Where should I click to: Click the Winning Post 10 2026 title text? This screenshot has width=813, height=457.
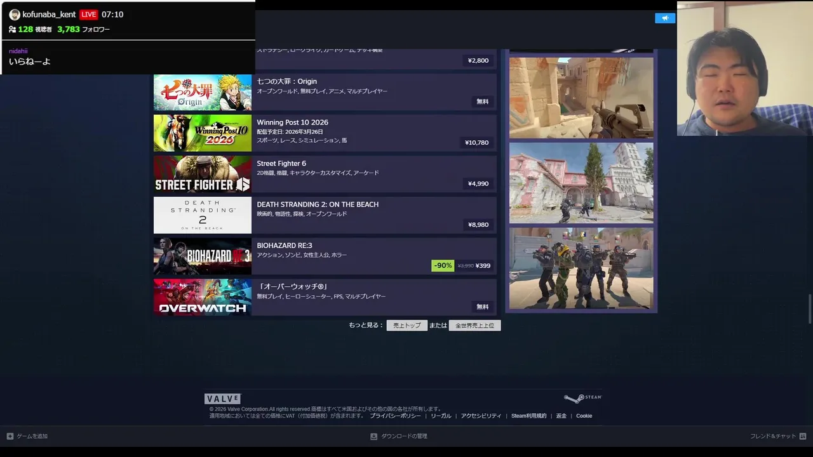292,123
